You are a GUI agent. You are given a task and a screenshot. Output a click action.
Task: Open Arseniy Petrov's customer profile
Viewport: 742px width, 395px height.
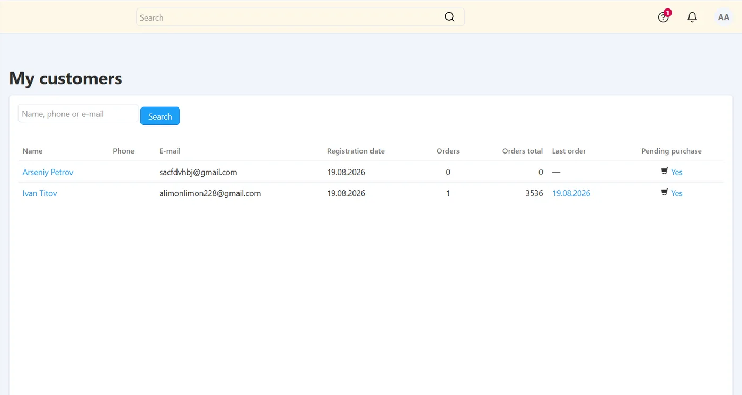(x=48, y=172)
